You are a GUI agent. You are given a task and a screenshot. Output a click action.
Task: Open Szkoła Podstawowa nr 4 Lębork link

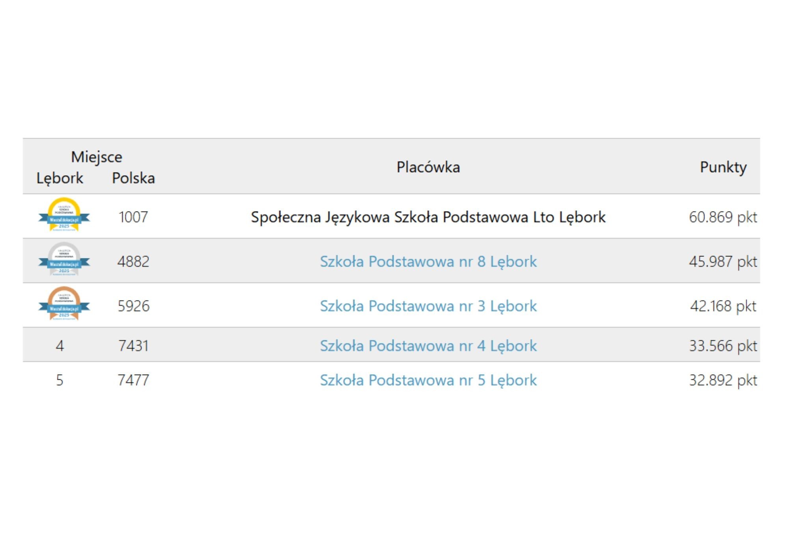(428, 346)
